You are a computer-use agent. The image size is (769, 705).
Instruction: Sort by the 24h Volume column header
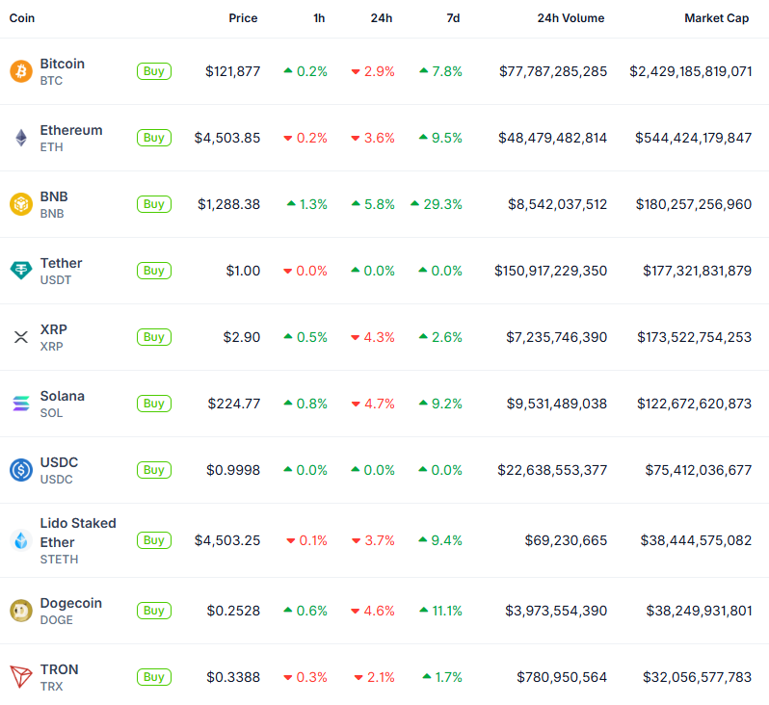570,18
